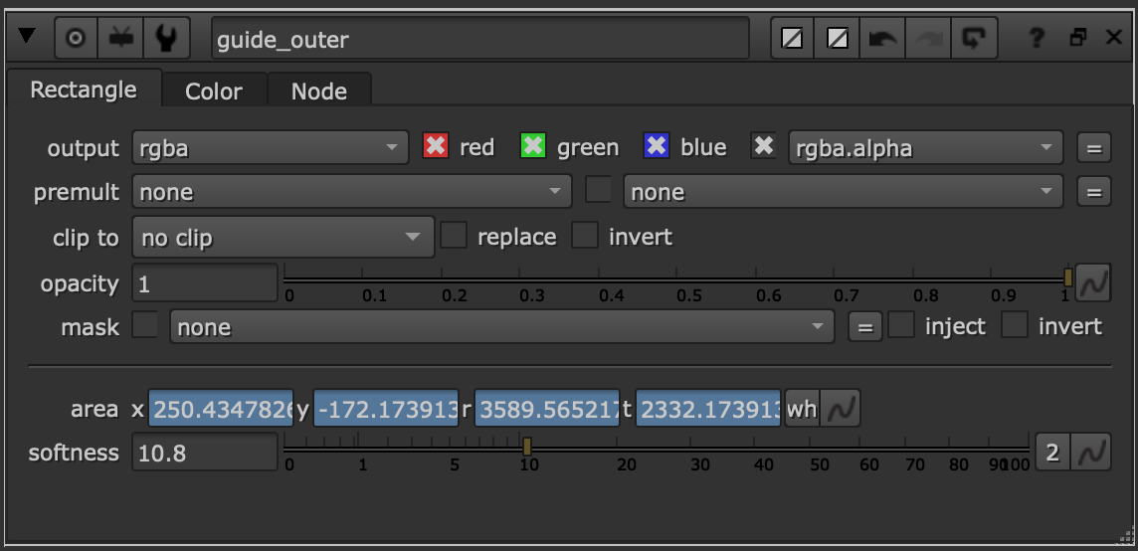Disable the red channel checkbox
This screenshot has height=551, width=1138.
(x=435, y=147)
